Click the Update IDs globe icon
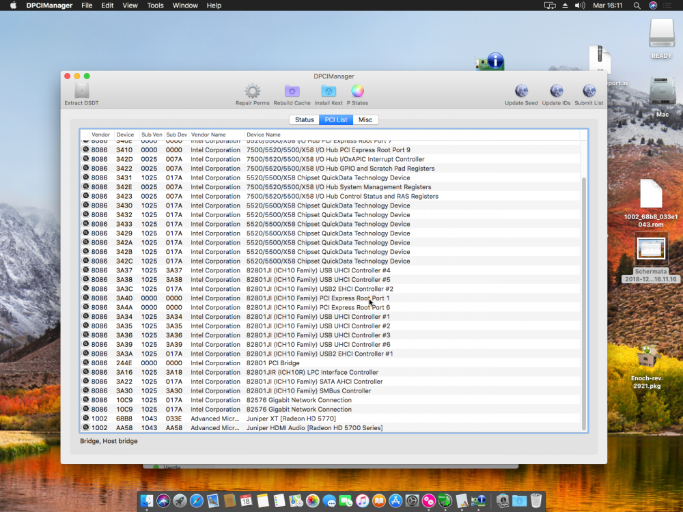The width and height of the screenshot is (683, 512). coord(556,91)
